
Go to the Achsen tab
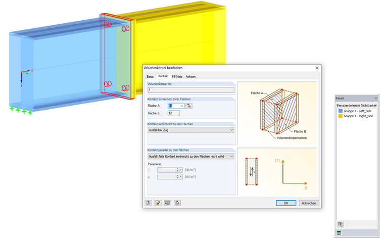190,77
